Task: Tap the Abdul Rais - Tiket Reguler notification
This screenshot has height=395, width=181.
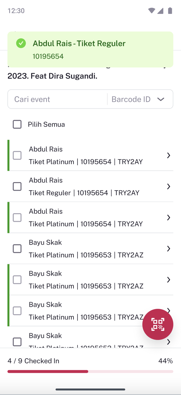Action: pos(90,49)
